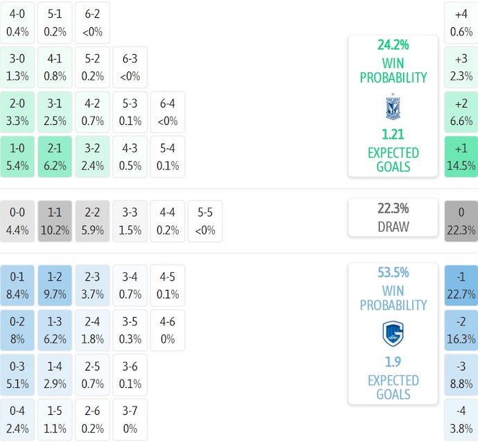The image size is (478, 442).
Task: Click the 0-0 draw score cell
Action: (17, 221)
